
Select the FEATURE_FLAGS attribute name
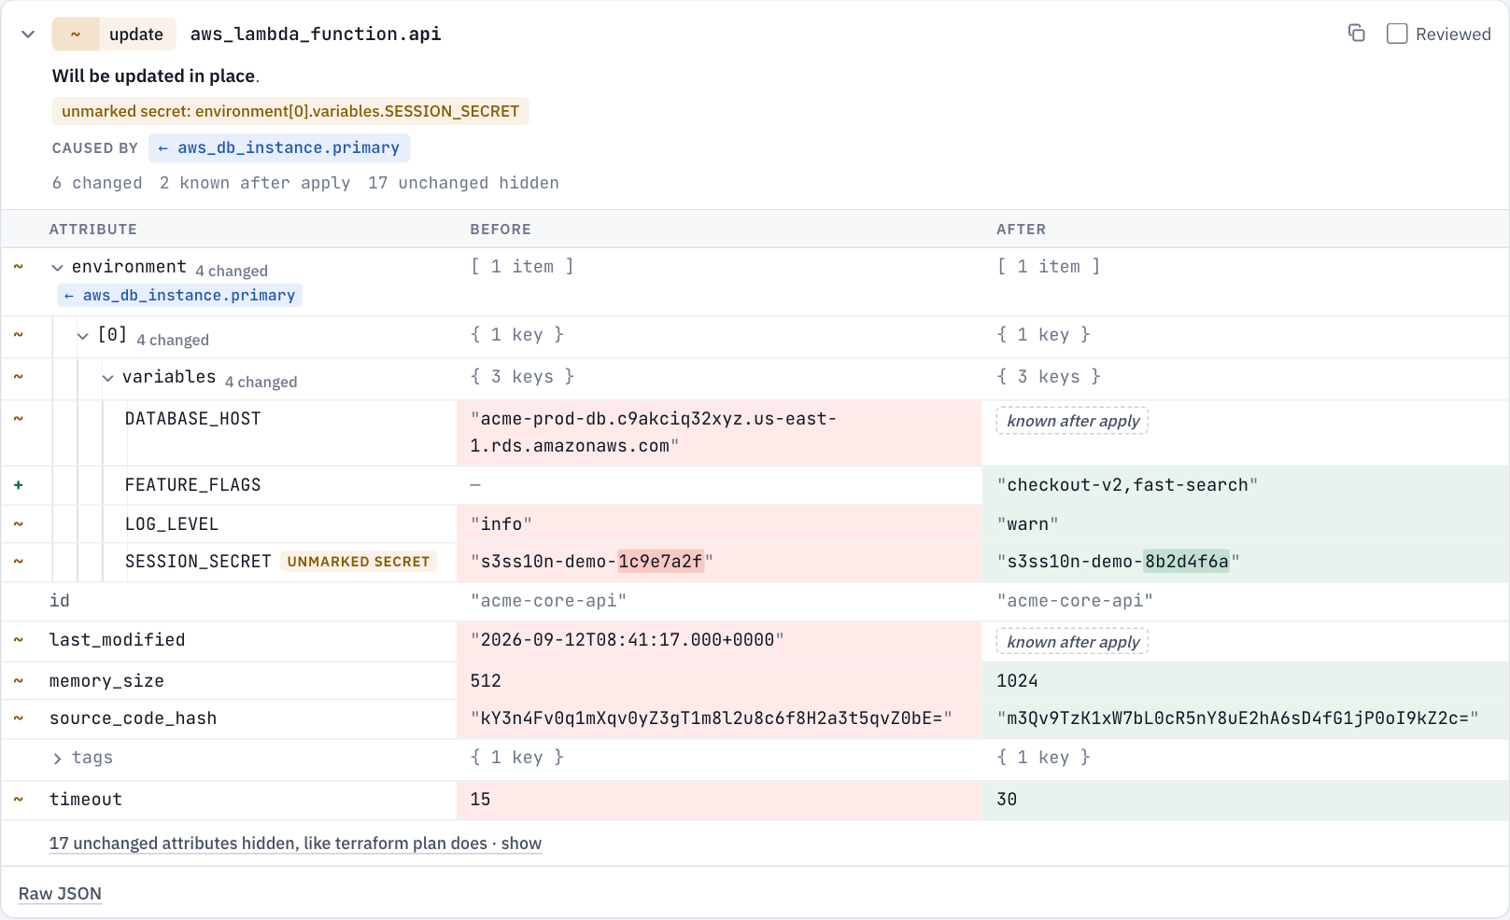[193, 485]
